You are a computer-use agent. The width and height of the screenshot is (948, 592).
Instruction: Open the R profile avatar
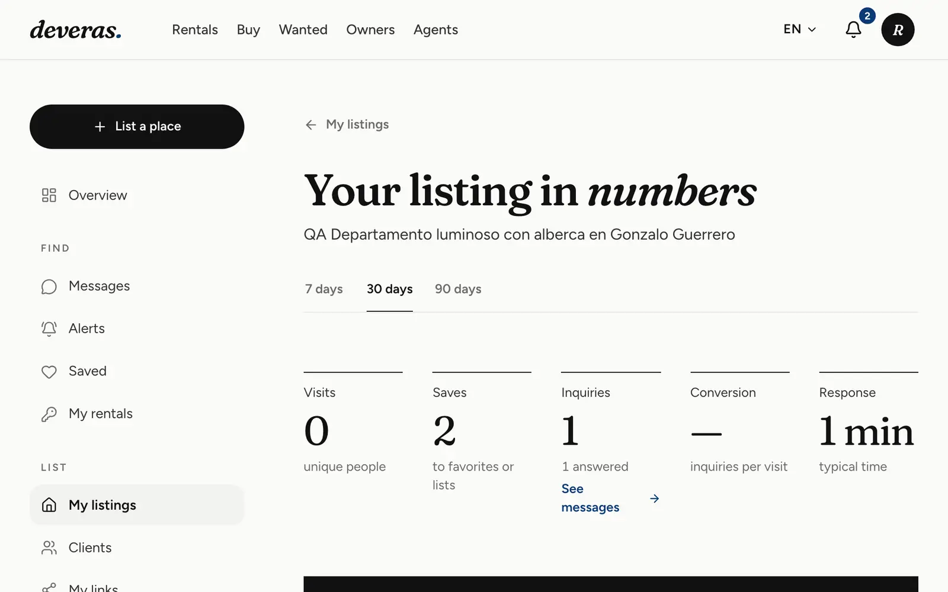(898, 30)
